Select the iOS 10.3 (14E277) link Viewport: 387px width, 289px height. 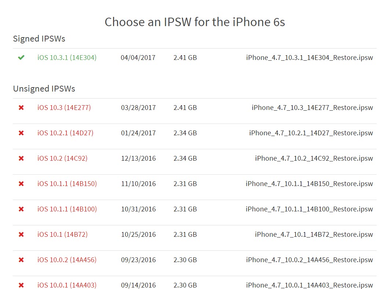(x=64, y=108)
